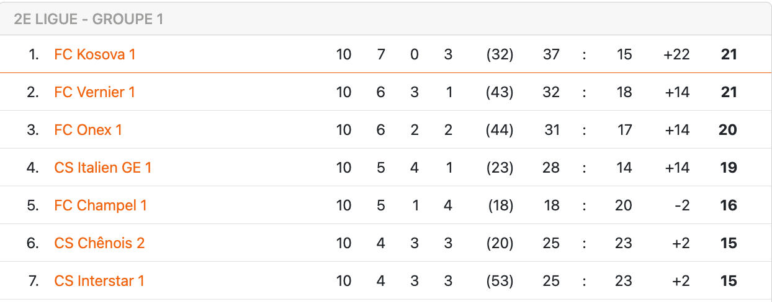Image resolution: width=772 pixels, height=302 pixels.
Task: Click FC Onex 1's 20 points total
Action: pos(728,130)
